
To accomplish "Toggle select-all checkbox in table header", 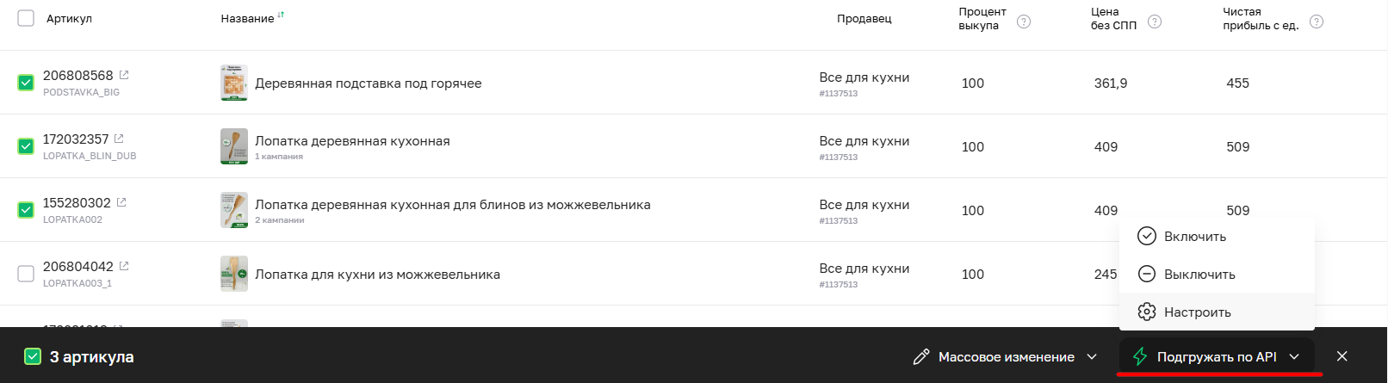I will tap(26, 18).
